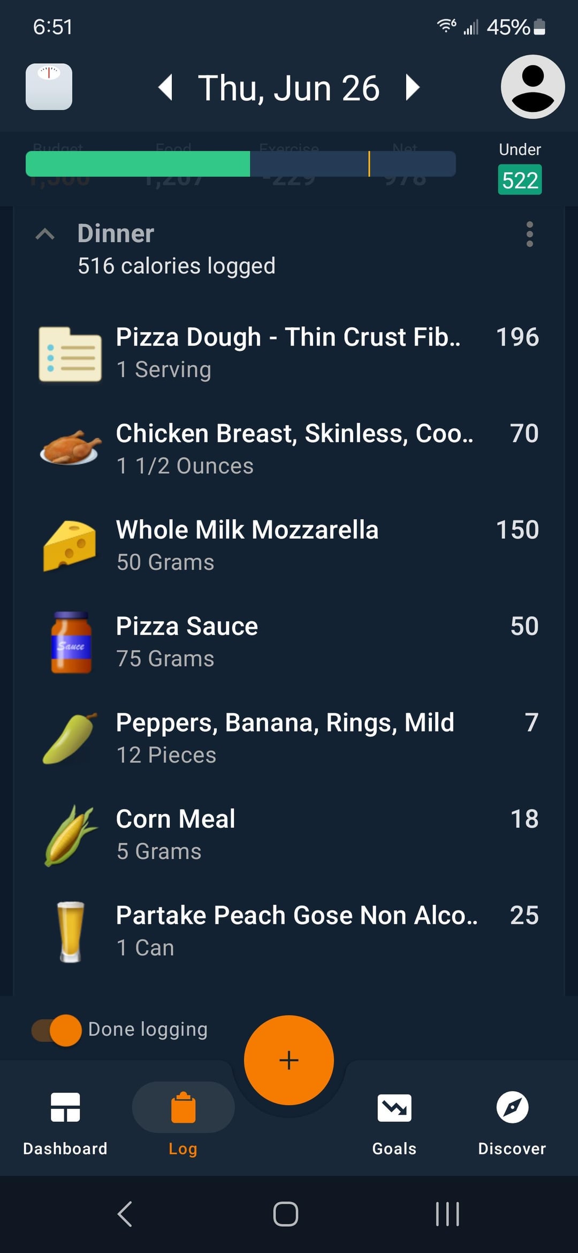Tap the beer glass icon

point(71,931)
